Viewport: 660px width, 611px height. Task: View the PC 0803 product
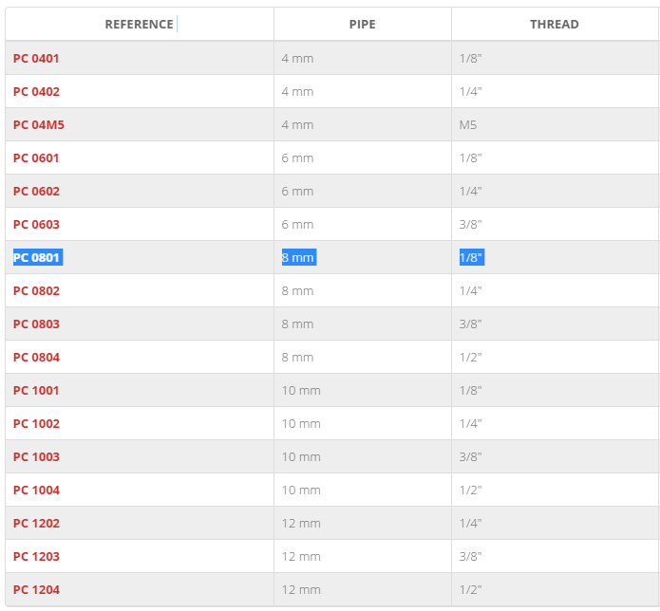[x=37, y=324]
